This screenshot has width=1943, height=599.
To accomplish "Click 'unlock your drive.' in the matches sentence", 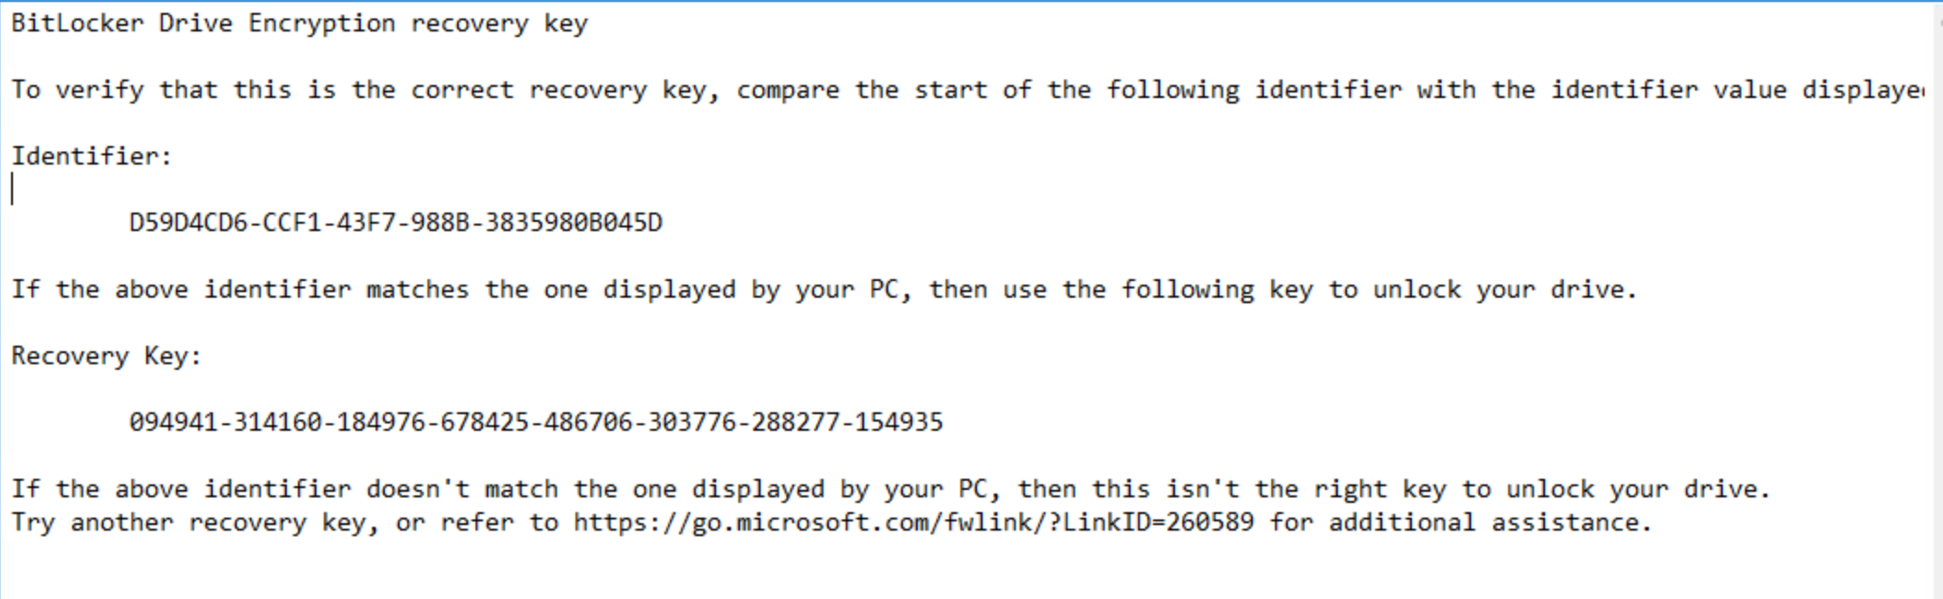I will 1504,289.
